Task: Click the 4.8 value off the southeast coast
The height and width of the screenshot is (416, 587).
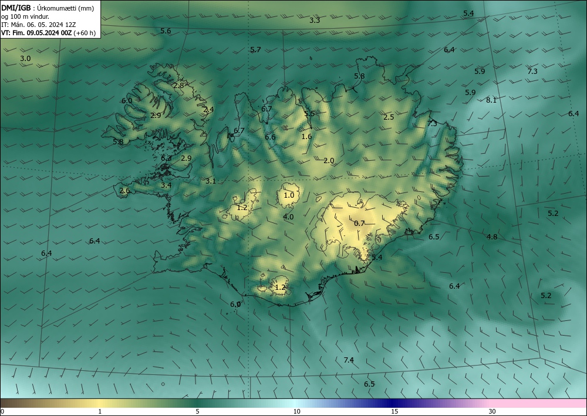Action: (x=492, y=236)
